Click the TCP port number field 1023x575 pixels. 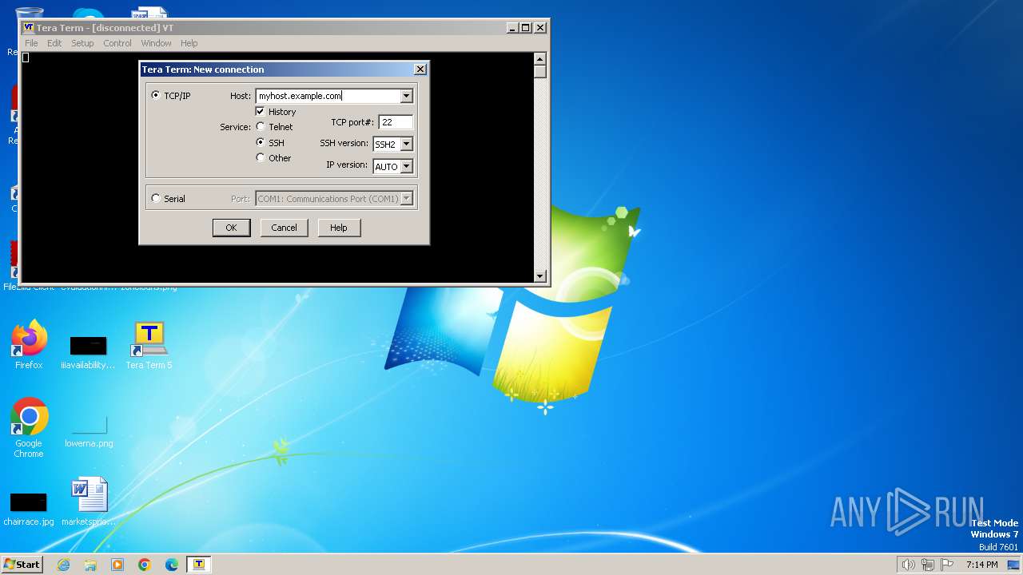tap(396, 122)
